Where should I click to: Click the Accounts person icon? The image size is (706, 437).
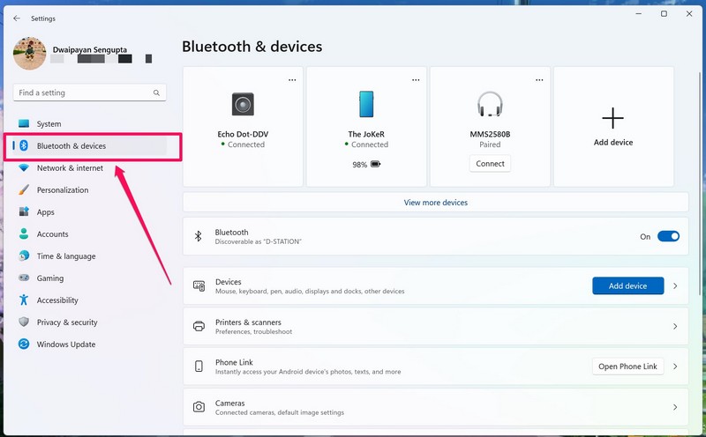click(24, 233)
